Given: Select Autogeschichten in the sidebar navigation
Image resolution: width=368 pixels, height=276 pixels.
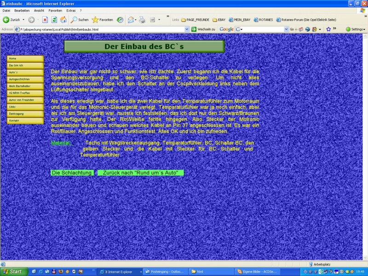Looking at the screenshot, I should (25, 79).
